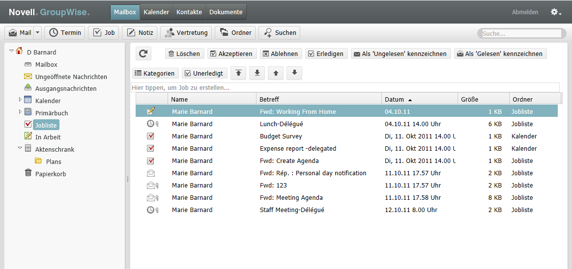
Task: Switch to the Kalender tab
Action: [156, 12]
